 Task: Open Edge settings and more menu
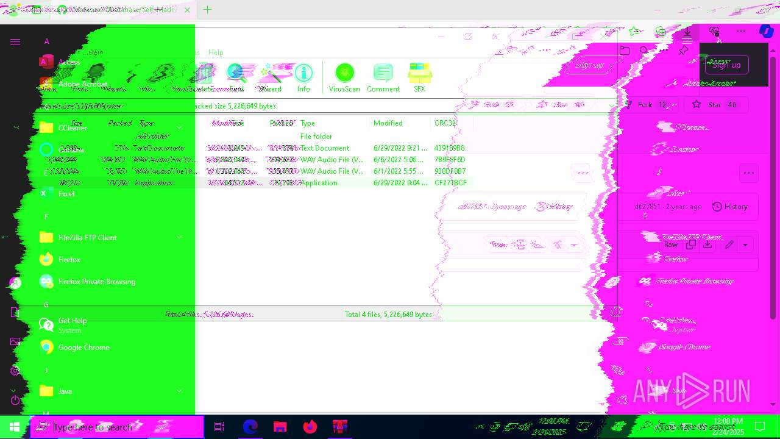tap(740, 31)
